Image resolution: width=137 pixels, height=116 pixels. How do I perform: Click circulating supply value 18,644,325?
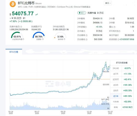tap(36, 30)
